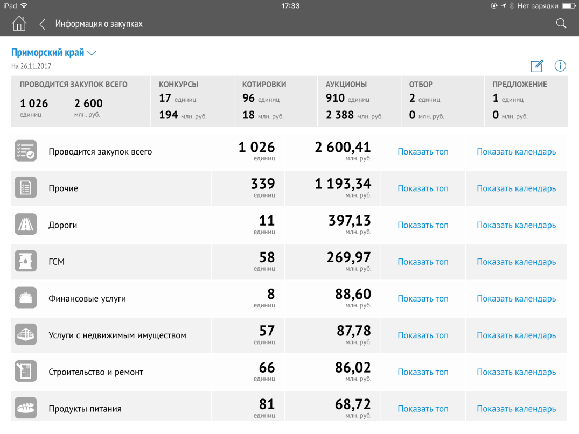Go back using the left chevron
Image resolution: width=579 pixels, height=434 pixels.
pyautogui.click(x=43, y=24)
